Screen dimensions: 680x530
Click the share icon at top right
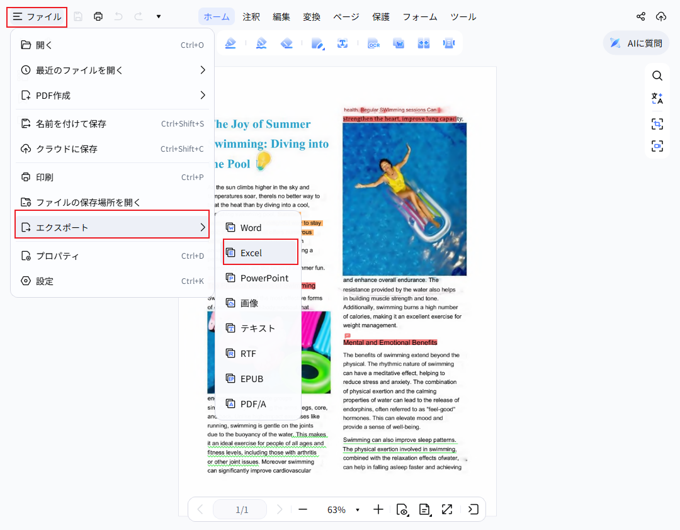click(641, 16)
